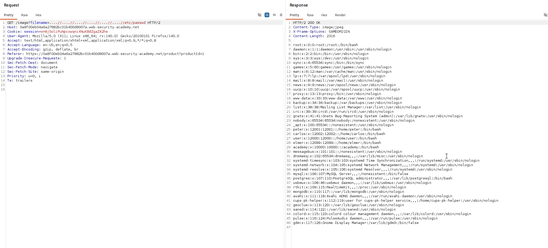This screenshot has width=548, height=248.
Task: Click the gdm Gnome Display Manager line
Action: click(356, 223)
